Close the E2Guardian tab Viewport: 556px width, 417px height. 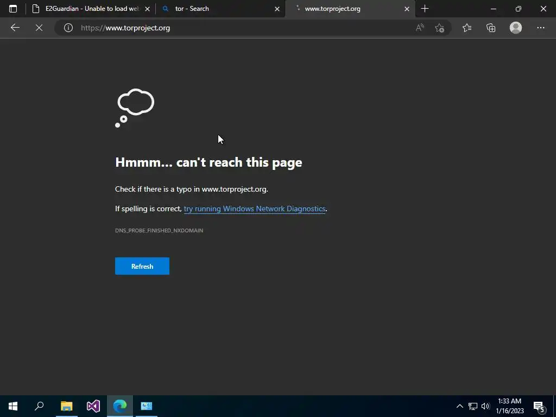point(148,9)
